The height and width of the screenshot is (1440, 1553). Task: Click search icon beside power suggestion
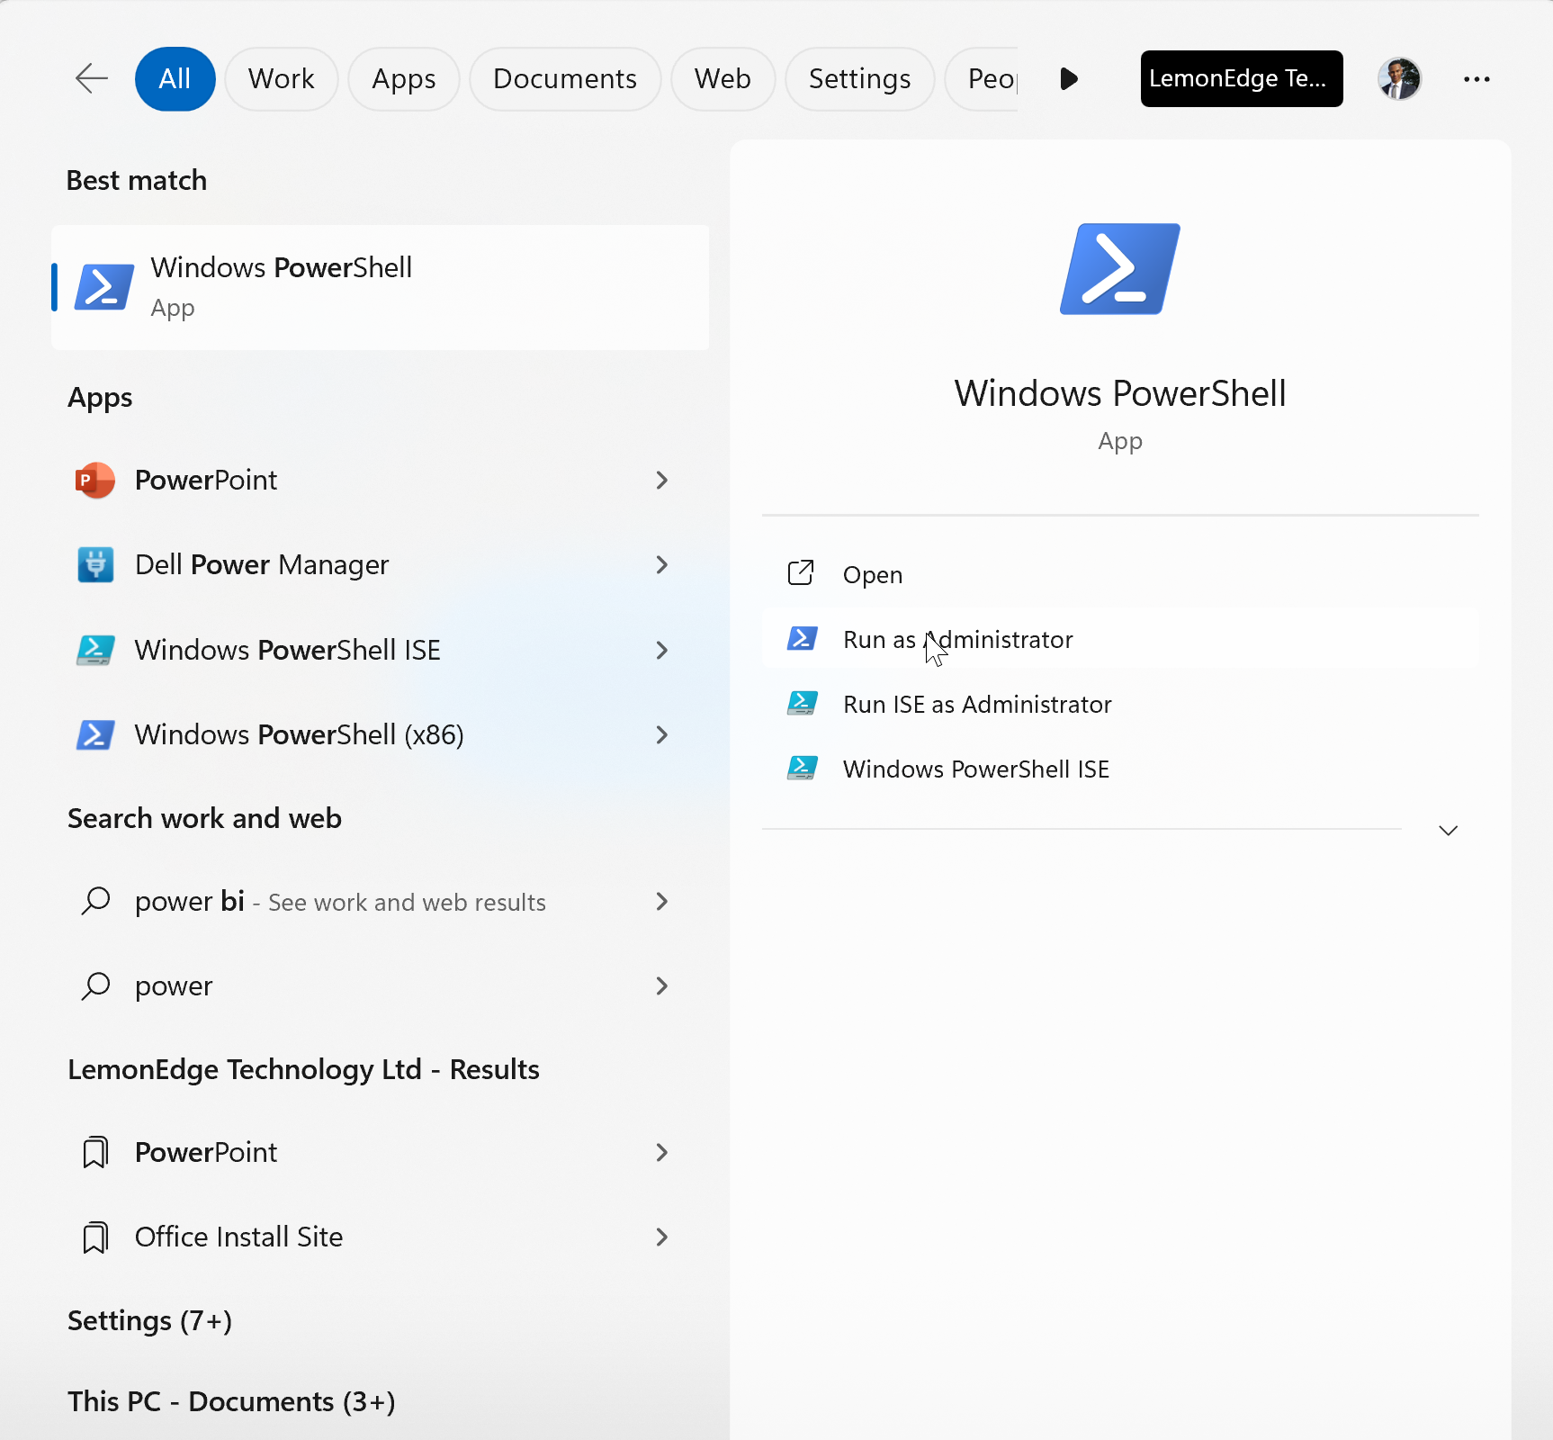click(95, 985)
